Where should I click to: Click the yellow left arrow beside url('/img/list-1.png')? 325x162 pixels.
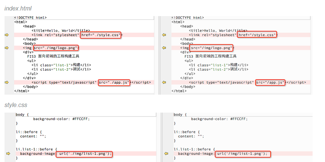[x=166, y=153]
